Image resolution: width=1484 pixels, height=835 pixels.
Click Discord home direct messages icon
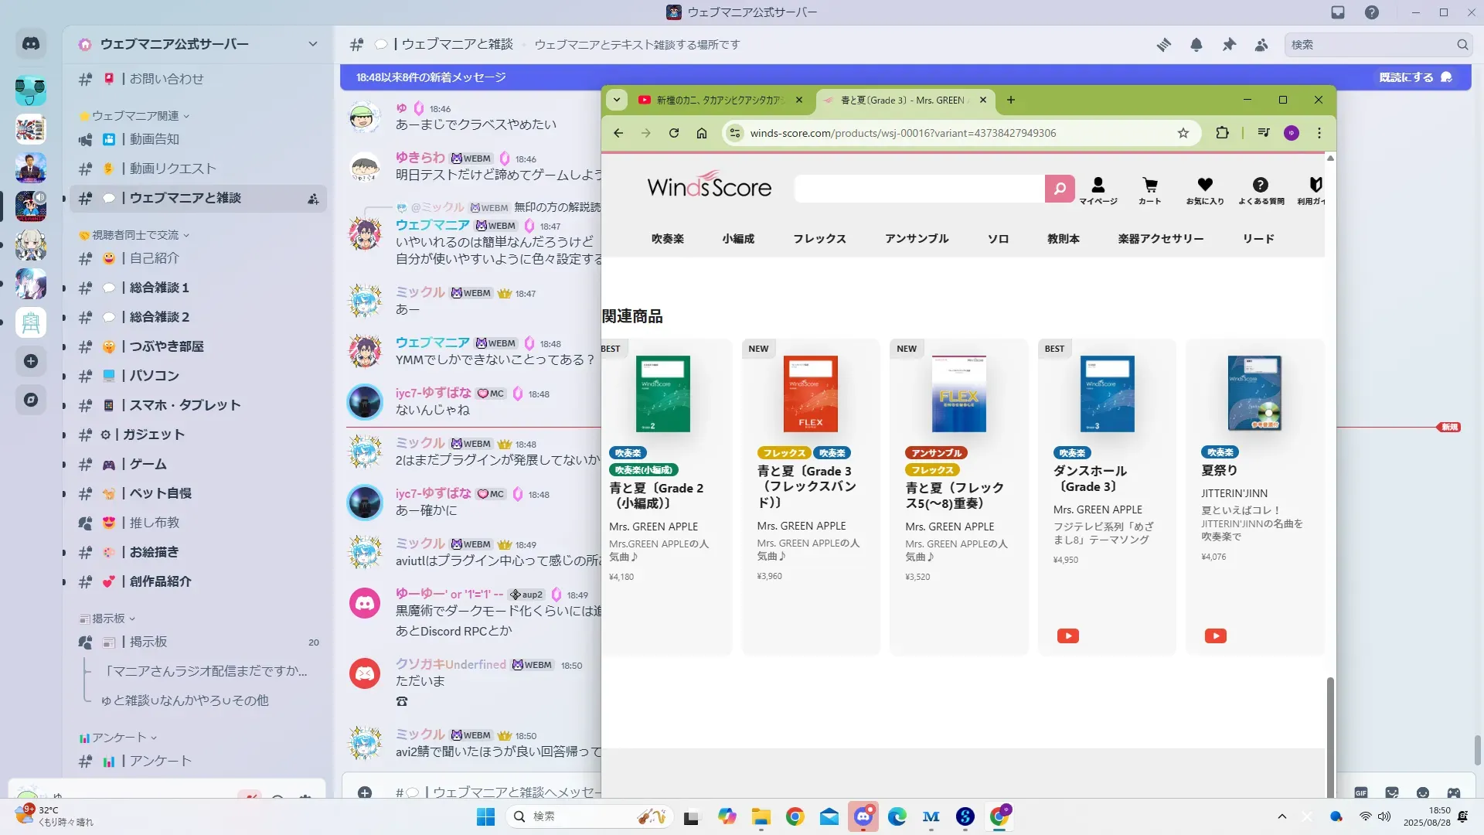coord(31,44)
